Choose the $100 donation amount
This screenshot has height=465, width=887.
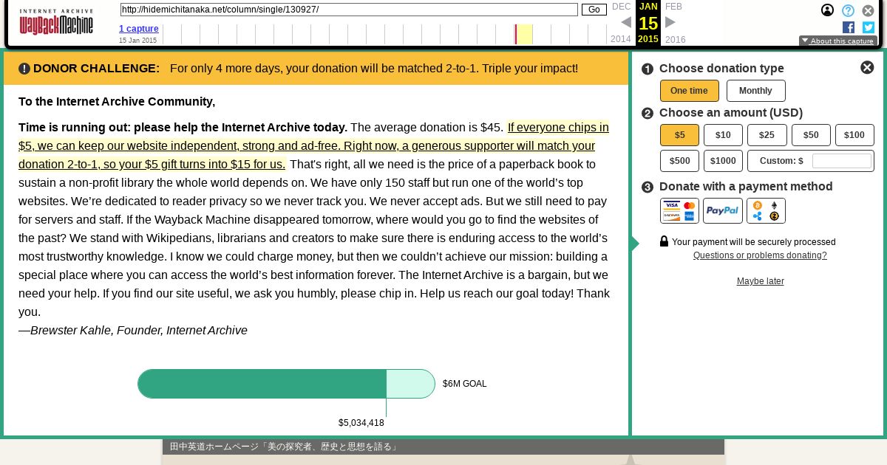pyautogui.click(x=854, y=135)
